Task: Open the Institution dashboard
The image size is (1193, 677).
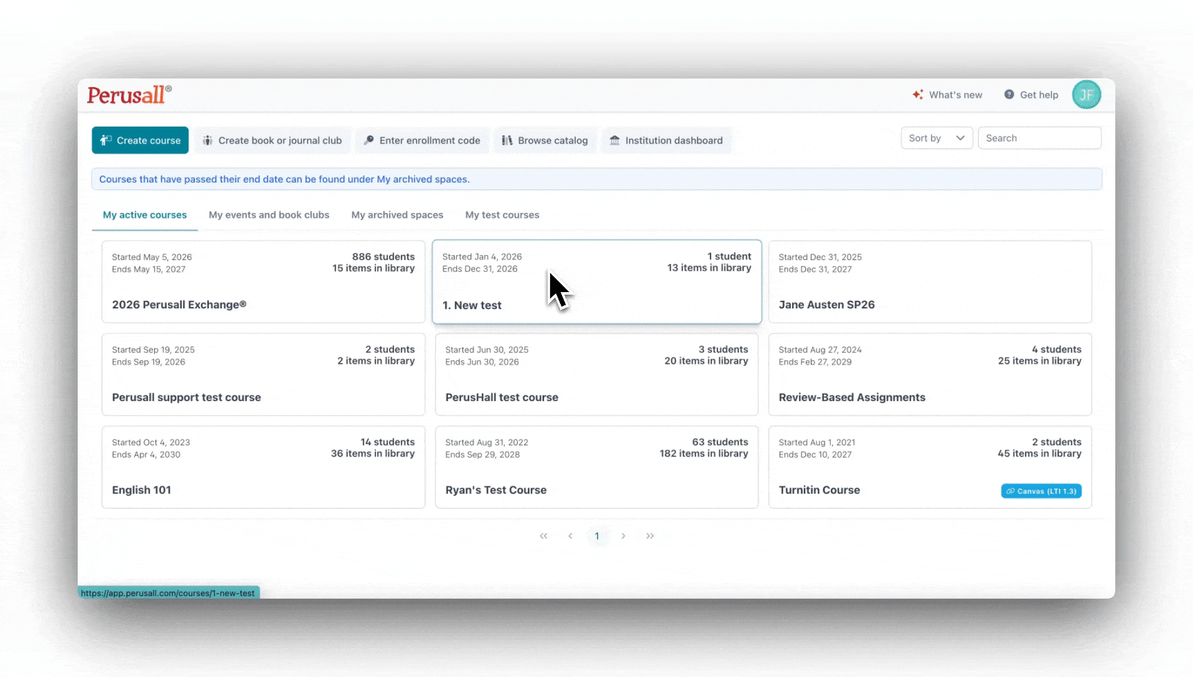Action: coord(666,140)
